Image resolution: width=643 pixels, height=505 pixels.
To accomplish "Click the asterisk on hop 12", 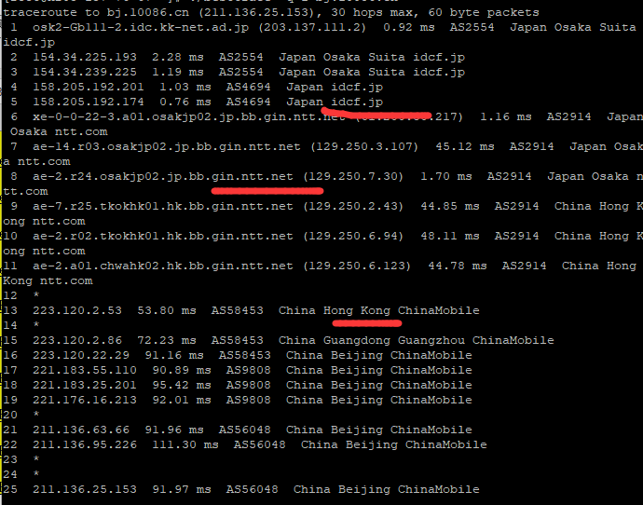I will 36,296.
